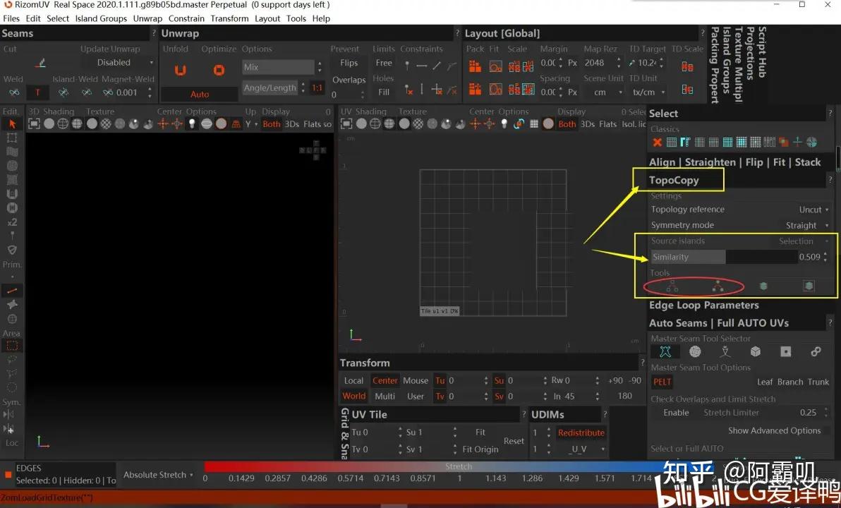
Task: Click the mosaic sphere seam tool icon
Action: pos(695,352)
